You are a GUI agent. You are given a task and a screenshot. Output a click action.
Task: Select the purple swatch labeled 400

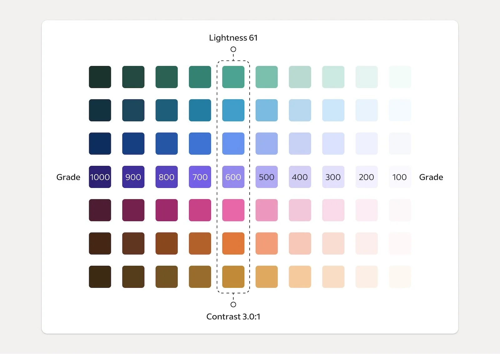point(300,177)
